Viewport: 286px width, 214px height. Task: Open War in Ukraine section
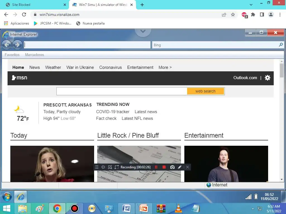tap(80, 67)
